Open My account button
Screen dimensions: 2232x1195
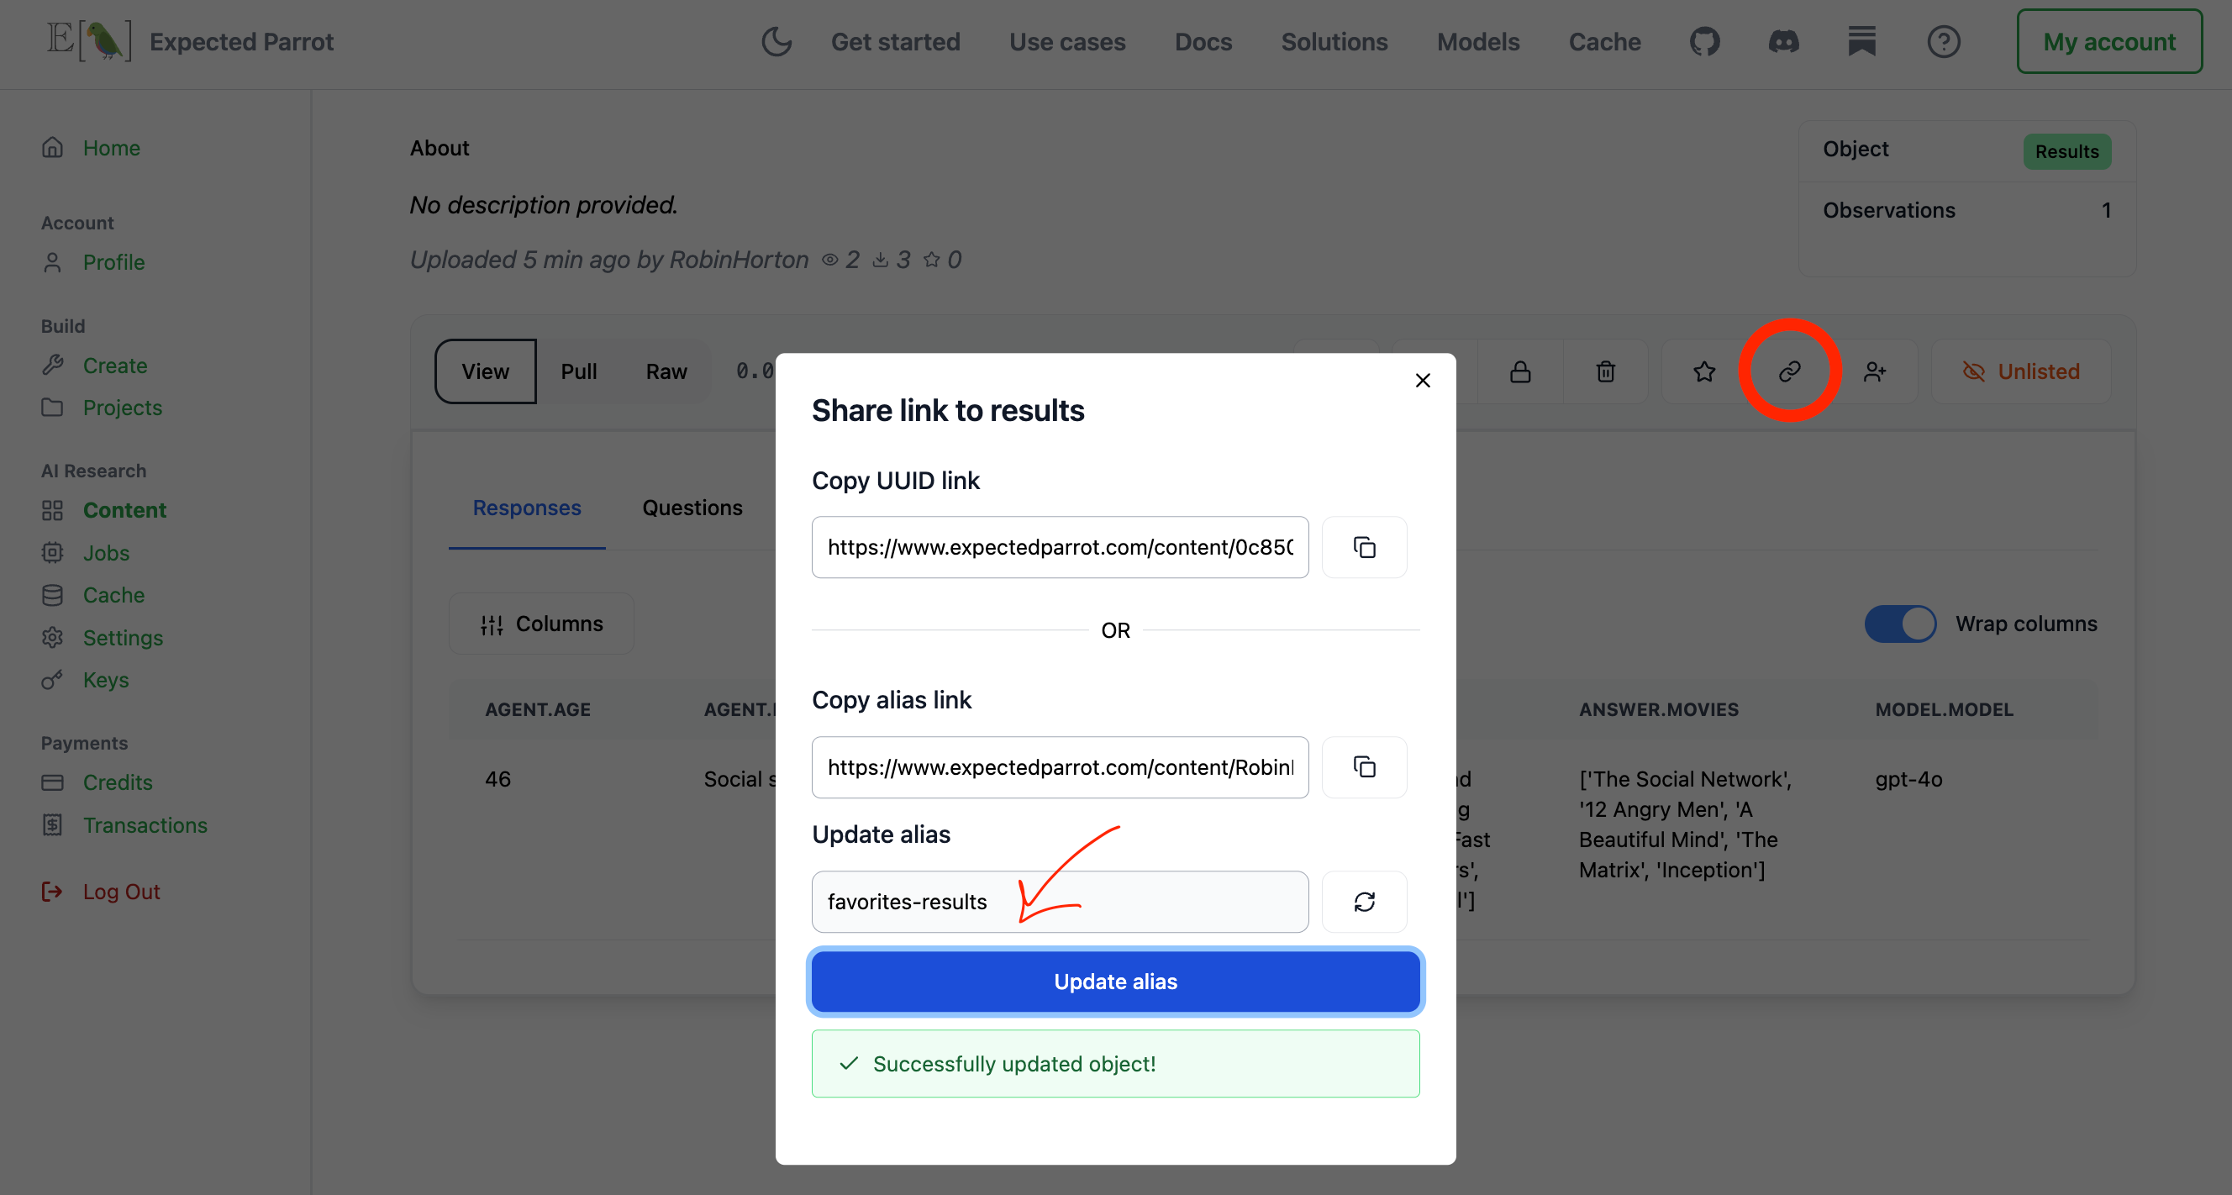[x=2108, y=41]
